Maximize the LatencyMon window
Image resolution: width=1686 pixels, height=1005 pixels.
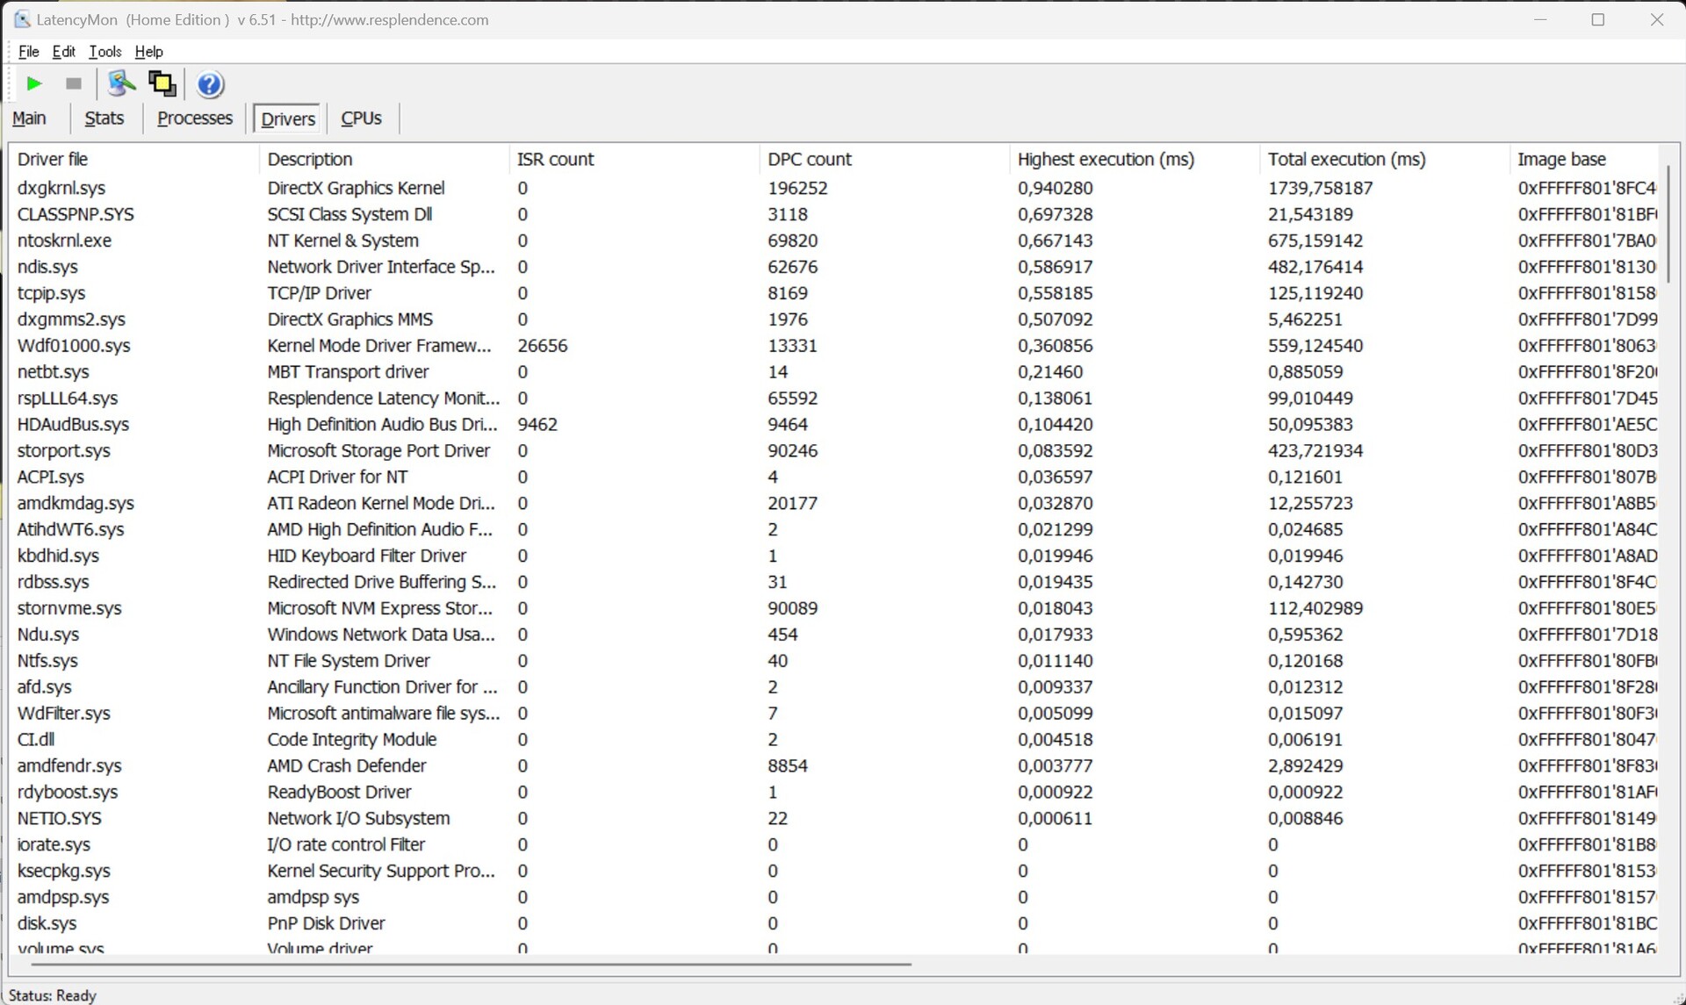(x=1598, y=19)
